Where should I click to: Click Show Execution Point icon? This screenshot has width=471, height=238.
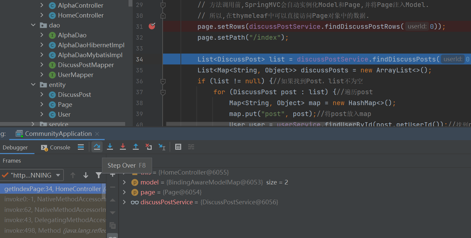[81, 147]
